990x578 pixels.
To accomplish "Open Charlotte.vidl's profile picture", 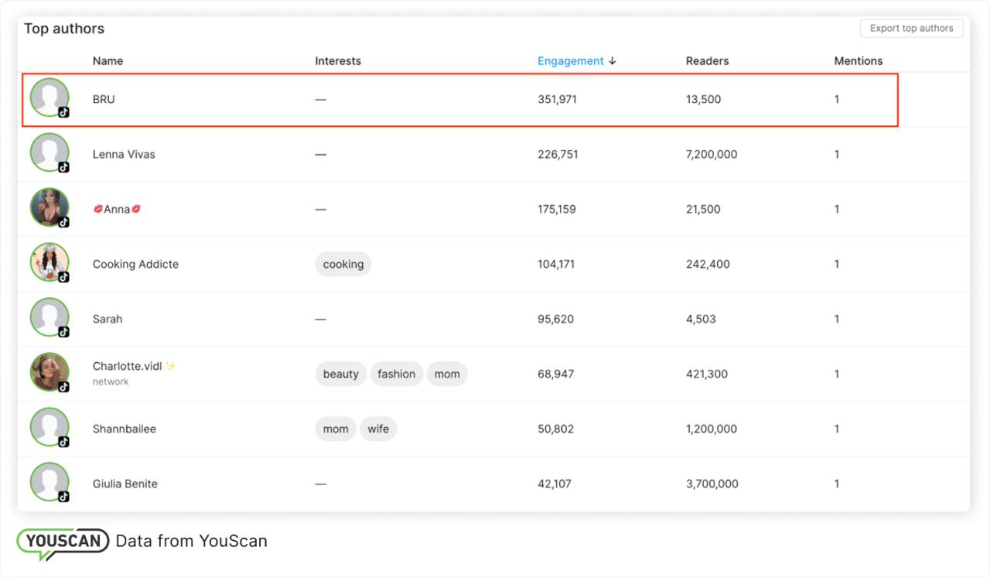I will click(49, 373).
